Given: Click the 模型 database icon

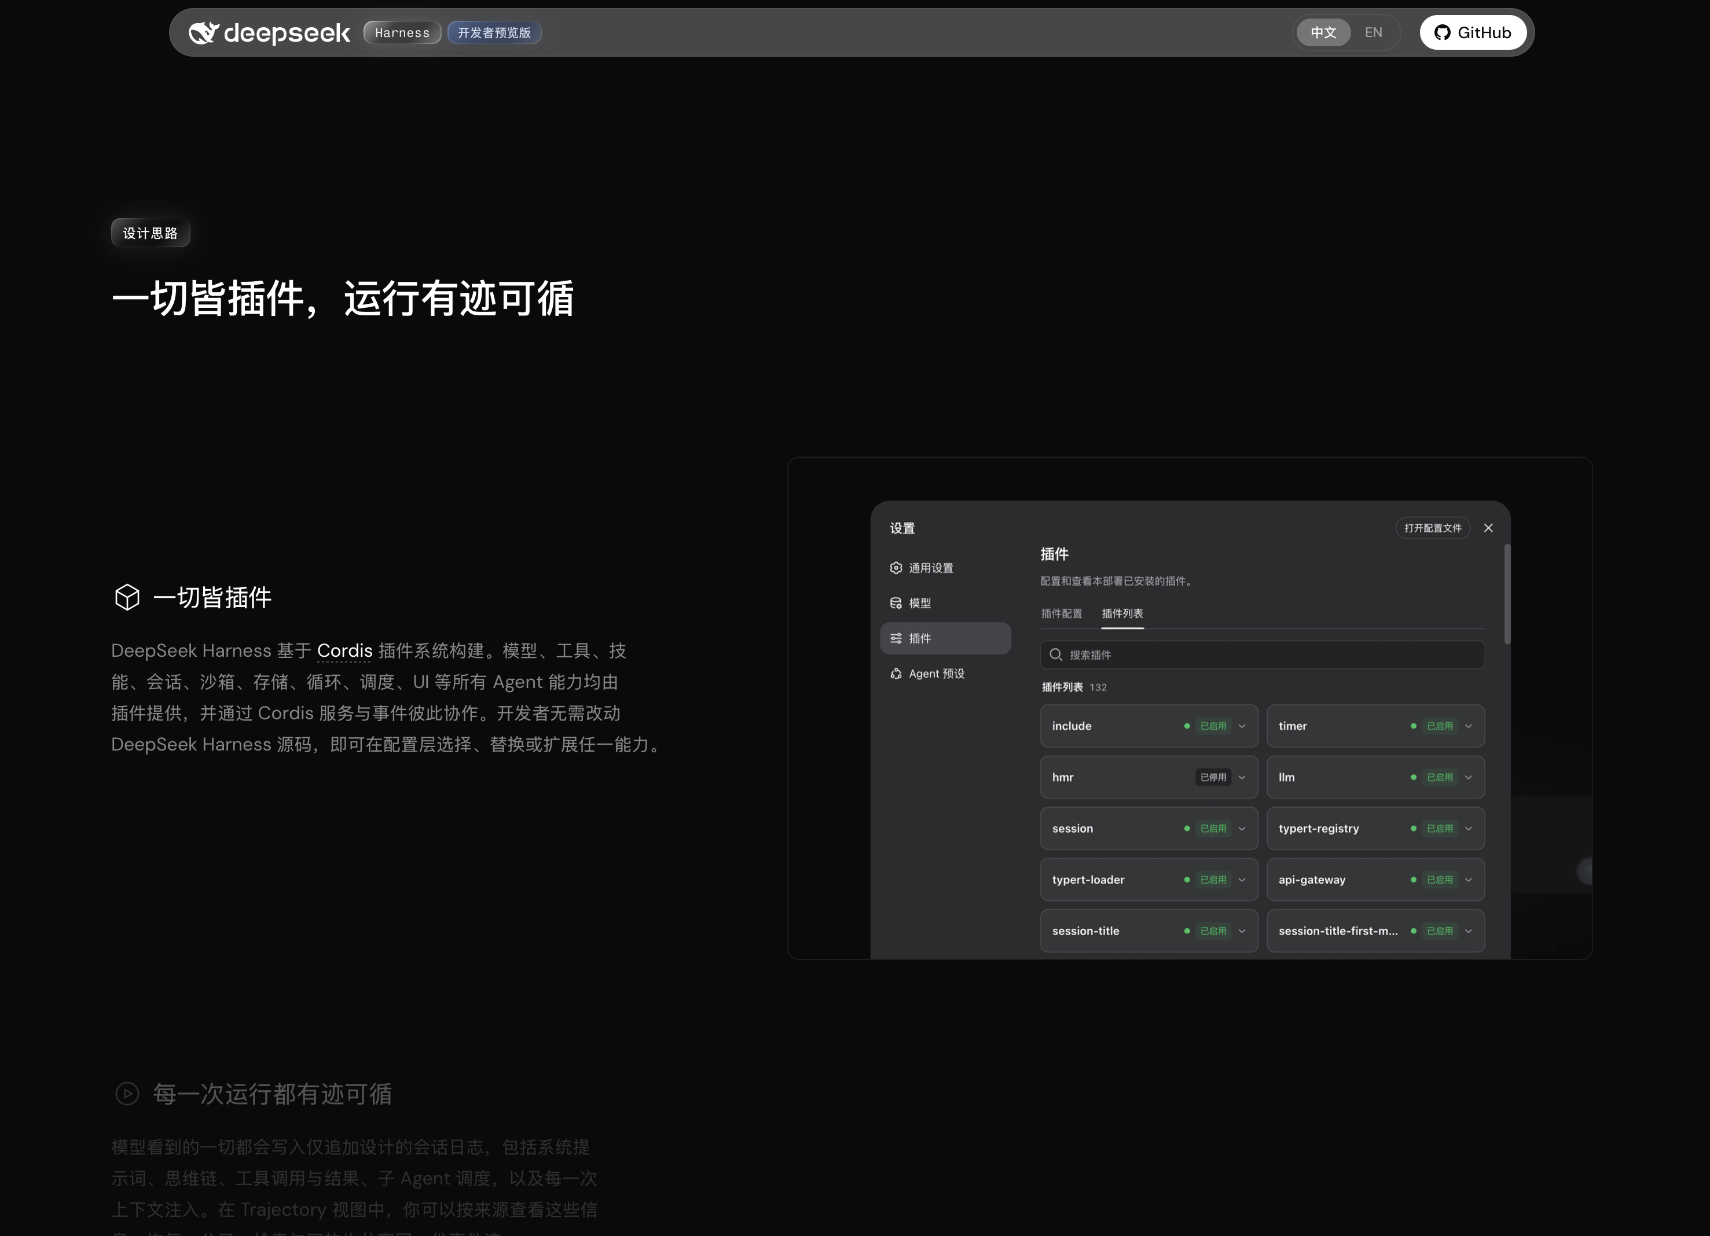Looking at the screenshot, I should [x=896, y=603].
